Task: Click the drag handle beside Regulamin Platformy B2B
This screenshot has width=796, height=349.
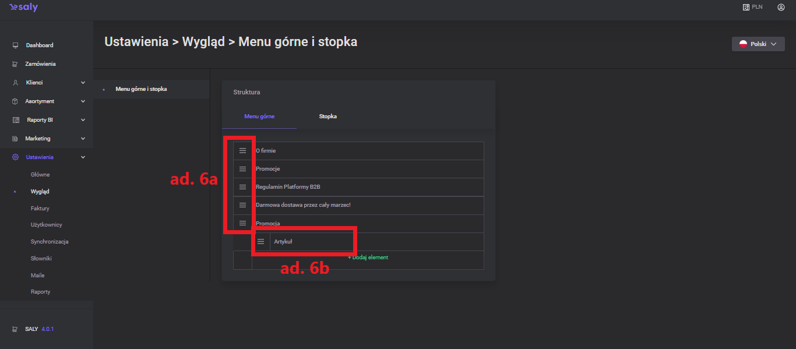Action: click(x=242, y=187)
